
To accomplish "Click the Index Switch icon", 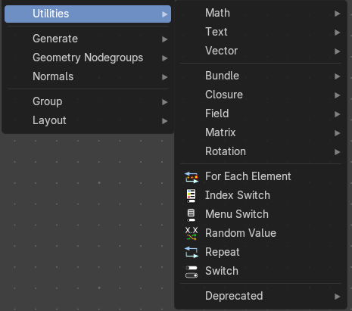I will coord(191,196).
